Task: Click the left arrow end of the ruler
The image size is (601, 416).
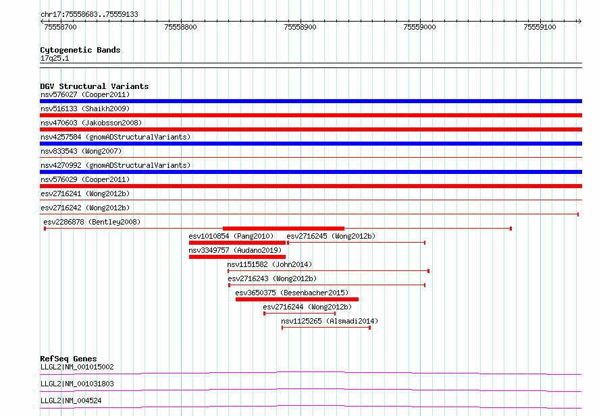Action: point(42,22)
